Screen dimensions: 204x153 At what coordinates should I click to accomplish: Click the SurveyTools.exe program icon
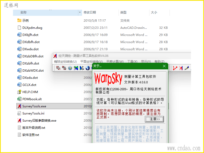click(x=19, y=106)
